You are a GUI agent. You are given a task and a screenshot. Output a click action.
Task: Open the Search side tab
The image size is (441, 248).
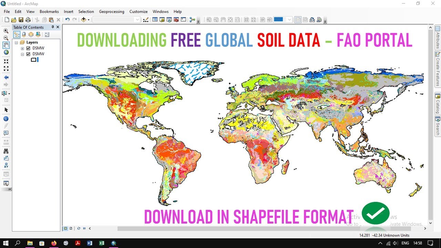click(438, 126)
